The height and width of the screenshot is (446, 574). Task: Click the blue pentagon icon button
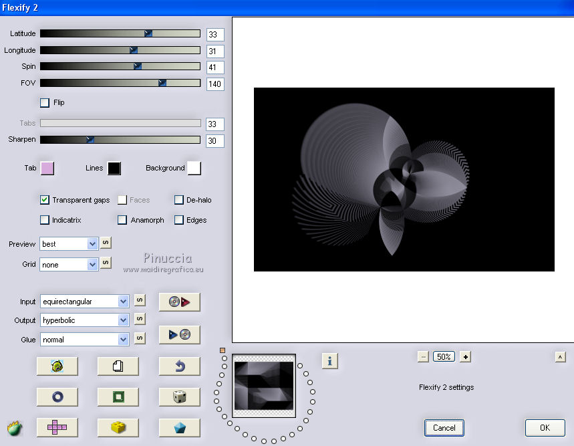(179, 427)
